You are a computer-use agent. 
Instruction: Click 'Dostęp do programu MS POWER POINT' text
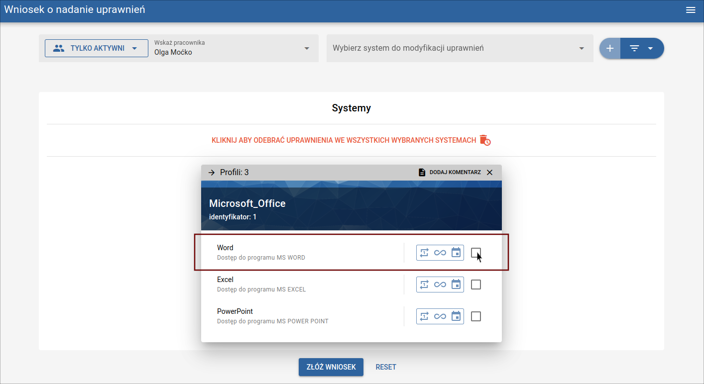coord(273,321)
